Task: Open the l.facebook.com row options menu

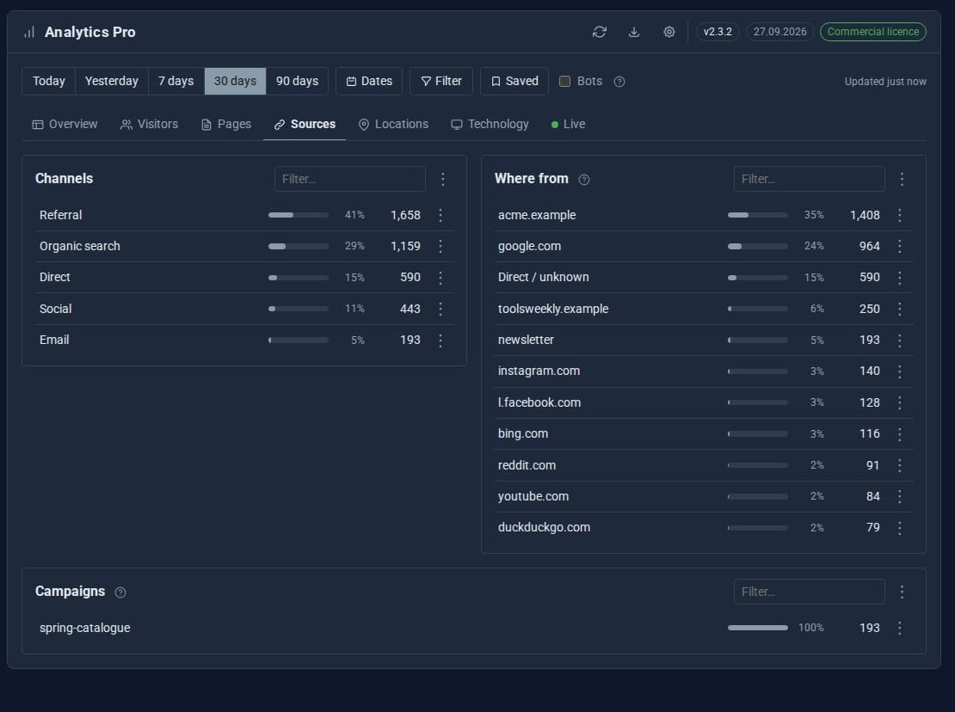Action: (x=900, y=402)
